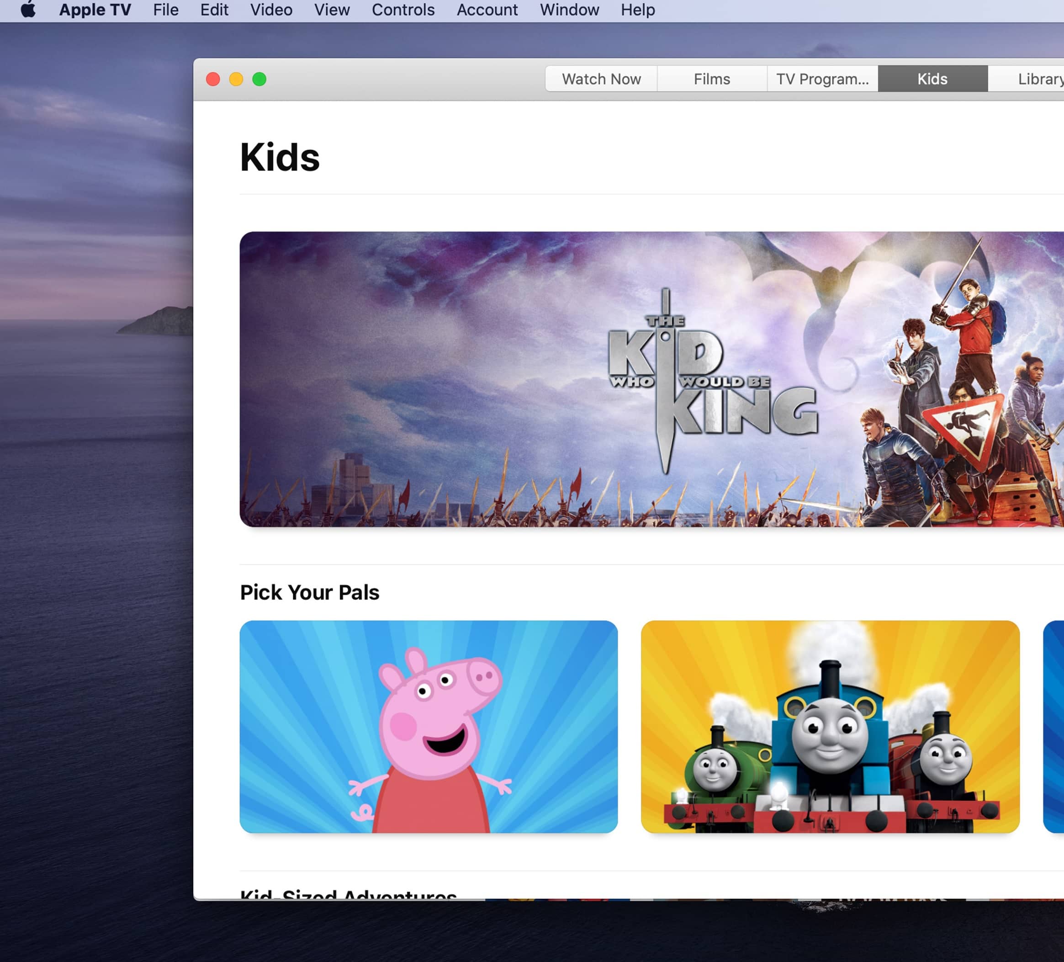The image size is (1064, 962).
Task: Select the Kids tab
Action: click(x=932, y=79)
